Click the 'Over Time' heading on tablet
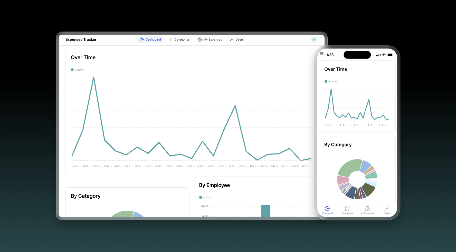Image resolution: width=456 pixels, height=252 pixels. click(83, 57)
